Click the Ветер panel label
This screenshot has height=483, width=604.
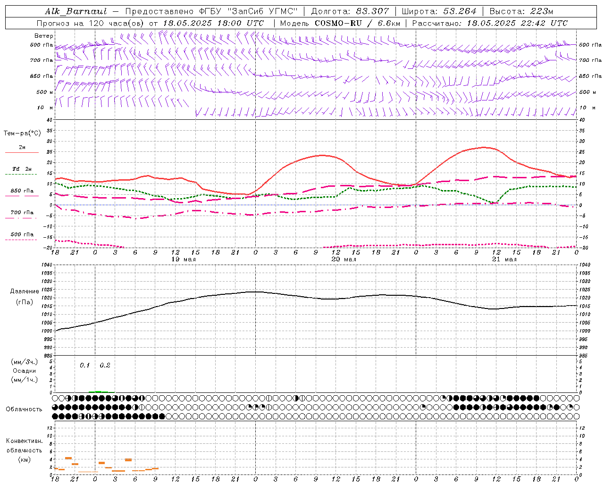click(x=44, y=36)
